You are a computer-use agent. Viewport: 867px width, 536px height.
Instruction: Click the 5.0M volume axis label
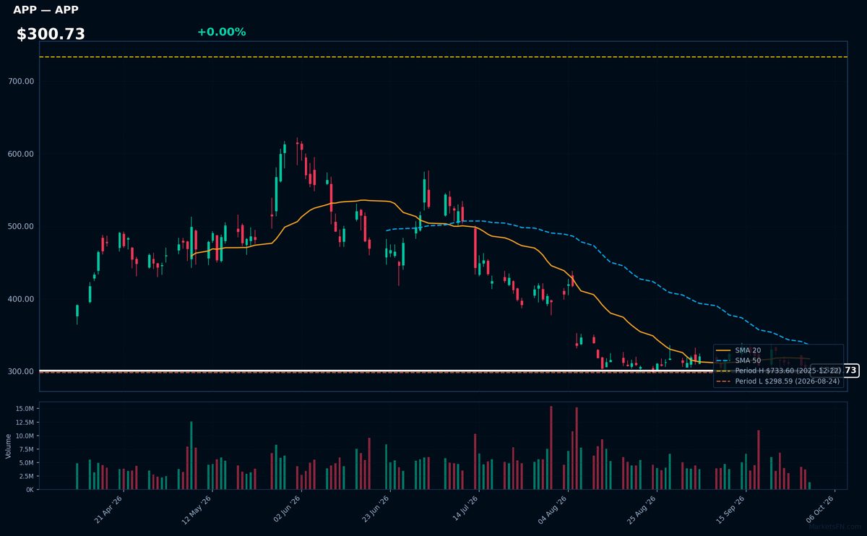tap(26, 462)
